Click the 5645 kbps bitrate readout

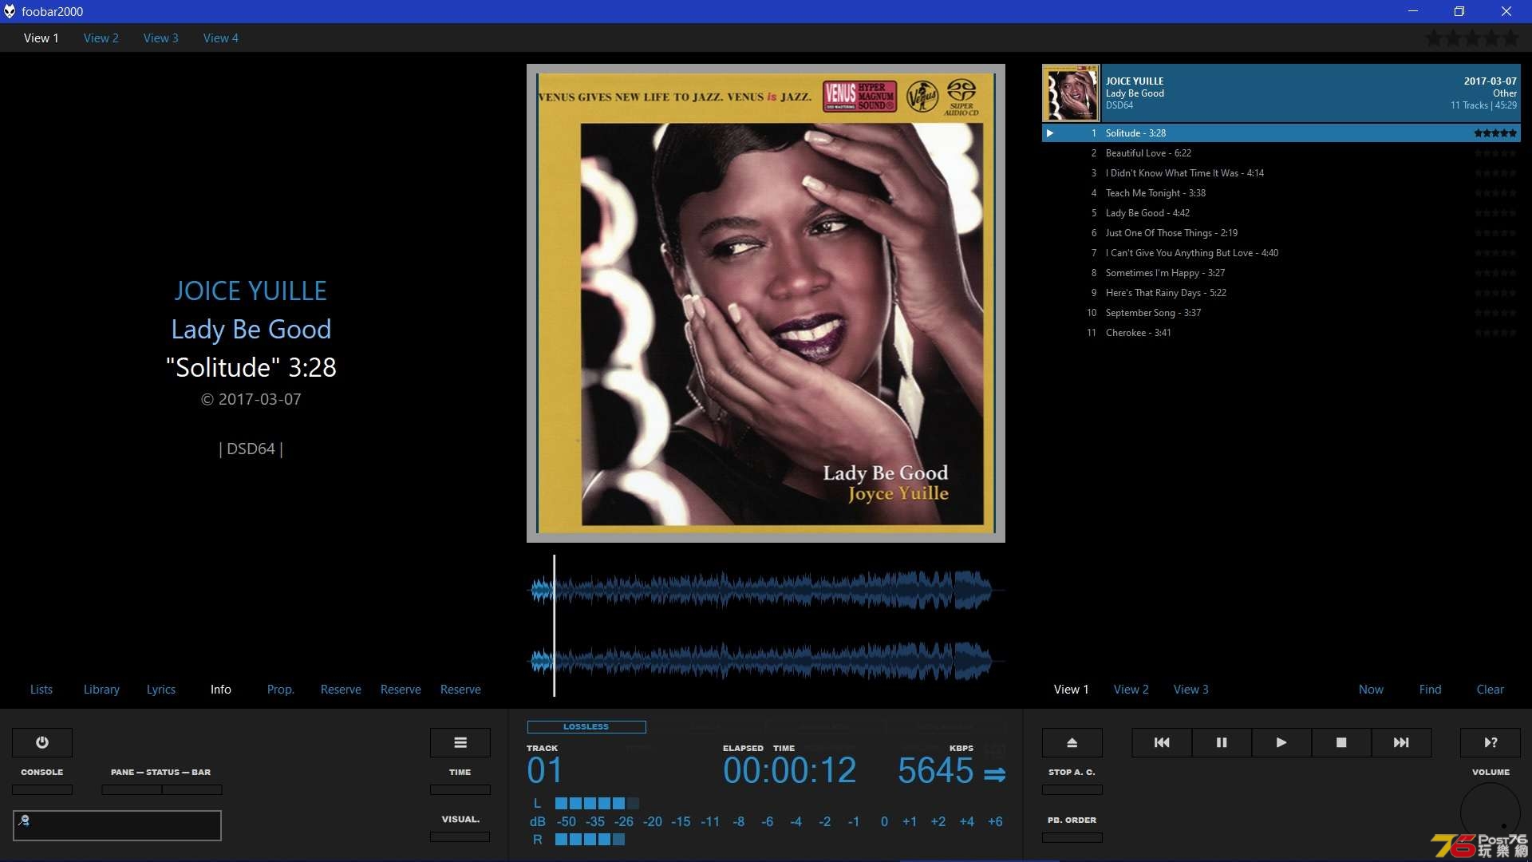[x=935, y=771]
